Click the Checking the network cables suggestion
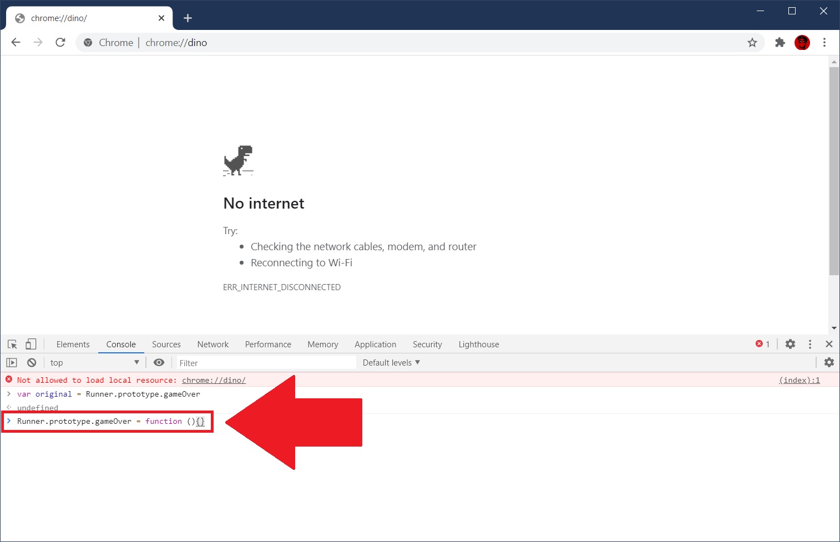 (363, 247)
